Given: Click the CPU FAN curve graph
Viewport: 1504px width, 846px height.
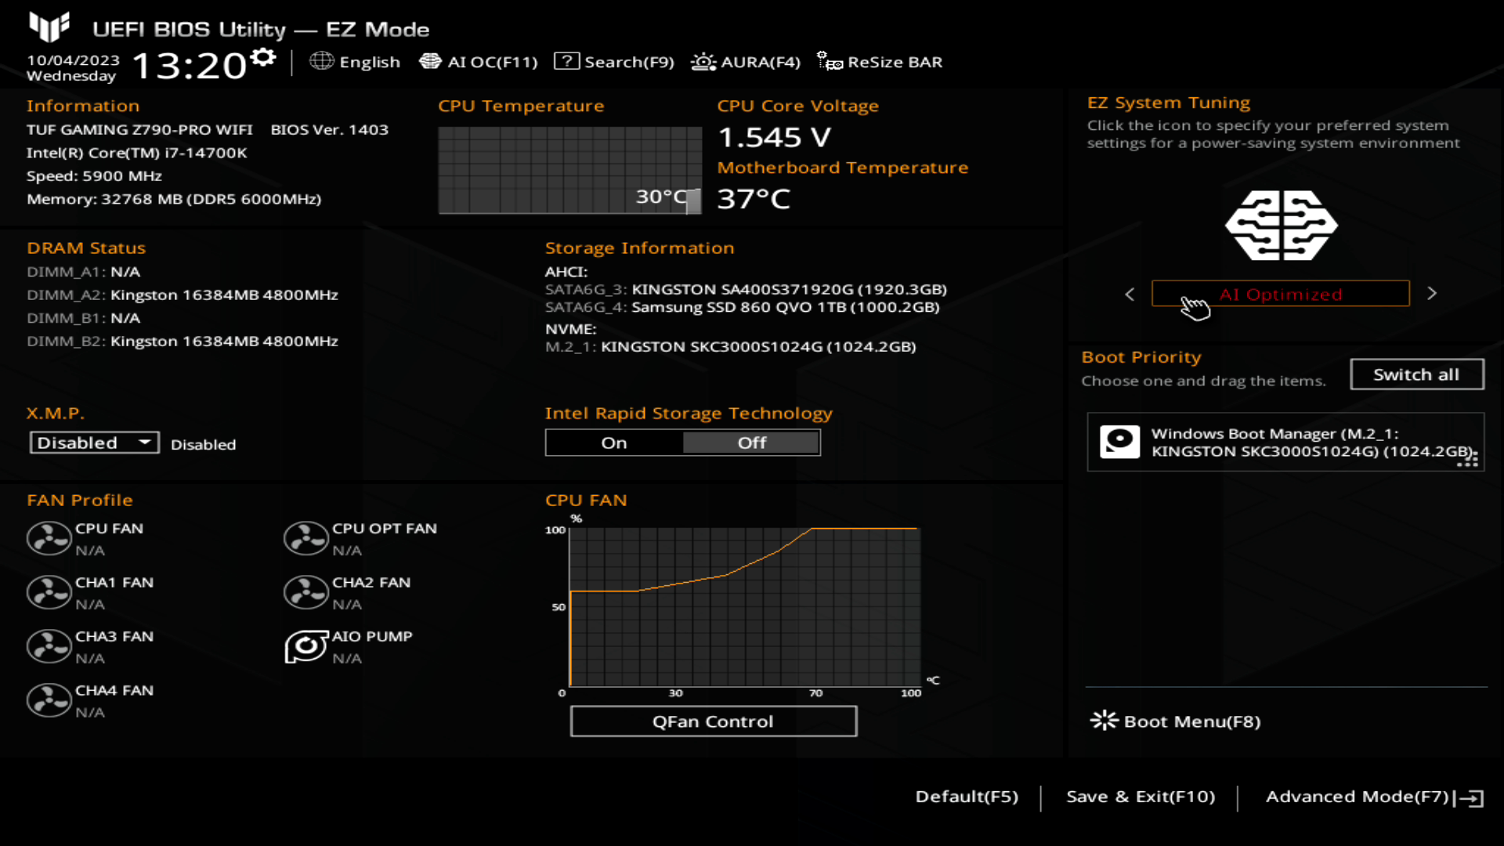Looking at the screenshot, I should [x=744, y=607].
